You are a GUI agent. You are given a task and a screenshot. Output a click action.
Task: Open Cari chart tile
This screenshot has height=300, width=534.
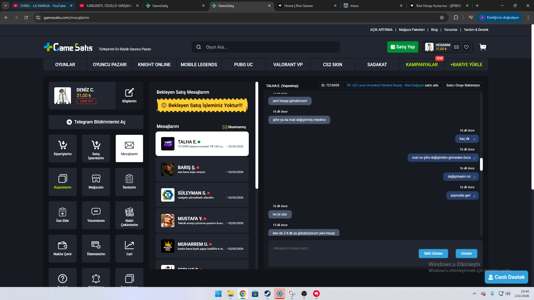click(129, 249)
